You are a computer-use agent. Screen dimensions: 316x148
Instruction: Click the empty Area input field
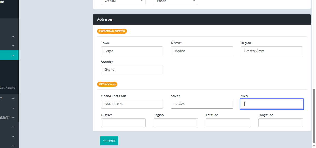point(271,104)
